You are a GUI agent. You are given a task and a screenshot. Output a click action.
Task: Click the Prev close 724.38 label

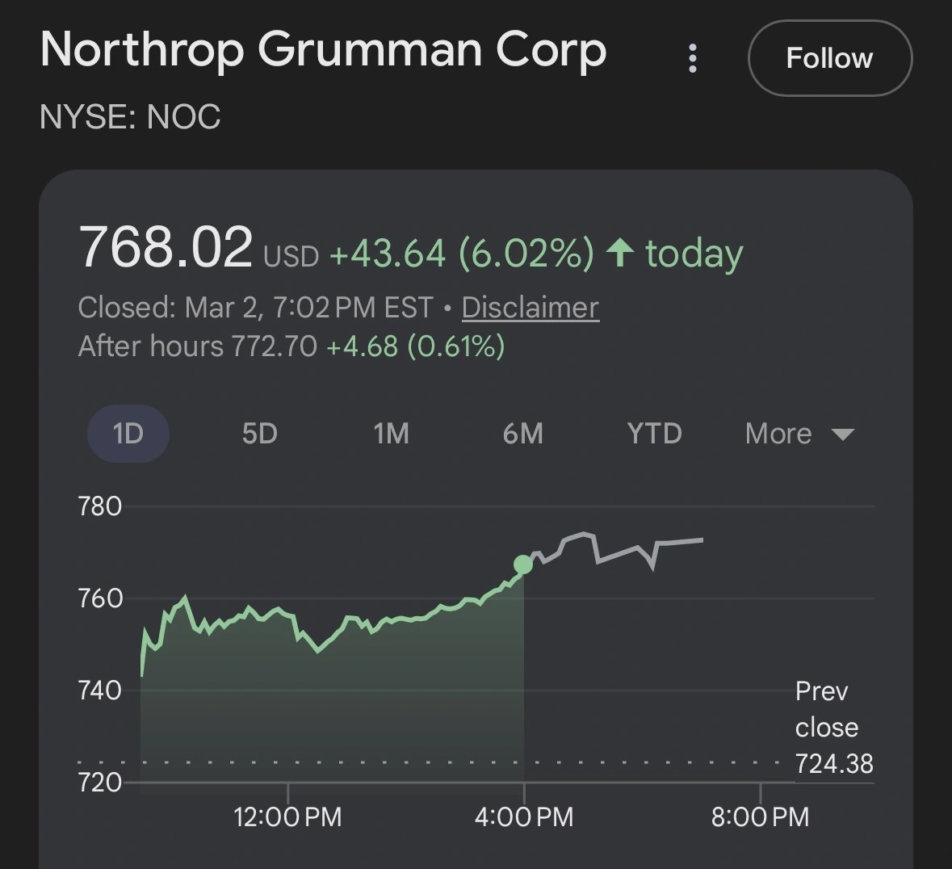(x=833, y=728)
